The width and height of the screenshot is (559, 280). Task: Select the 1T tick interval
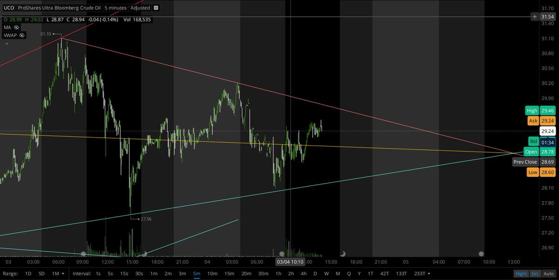[x=371, y=273]
